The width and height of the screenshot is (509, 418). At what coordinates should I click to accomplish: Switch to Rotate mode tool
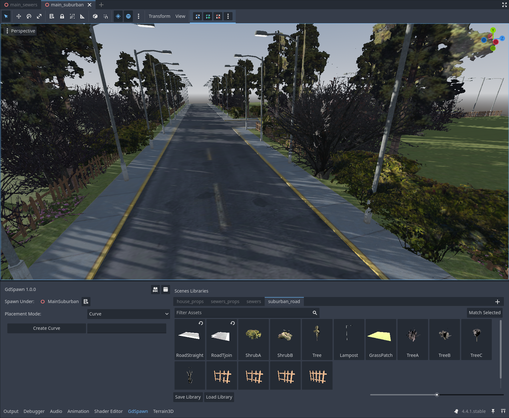[x=29, y=16]
